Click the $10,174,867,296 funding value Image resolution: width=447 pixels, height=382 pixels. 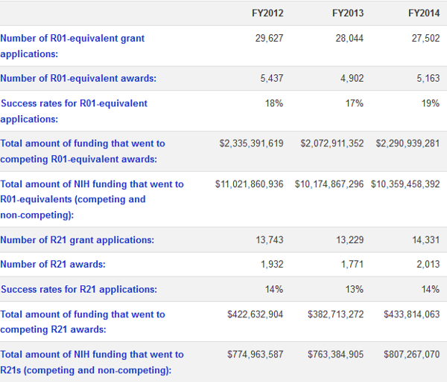click(329, 184)
